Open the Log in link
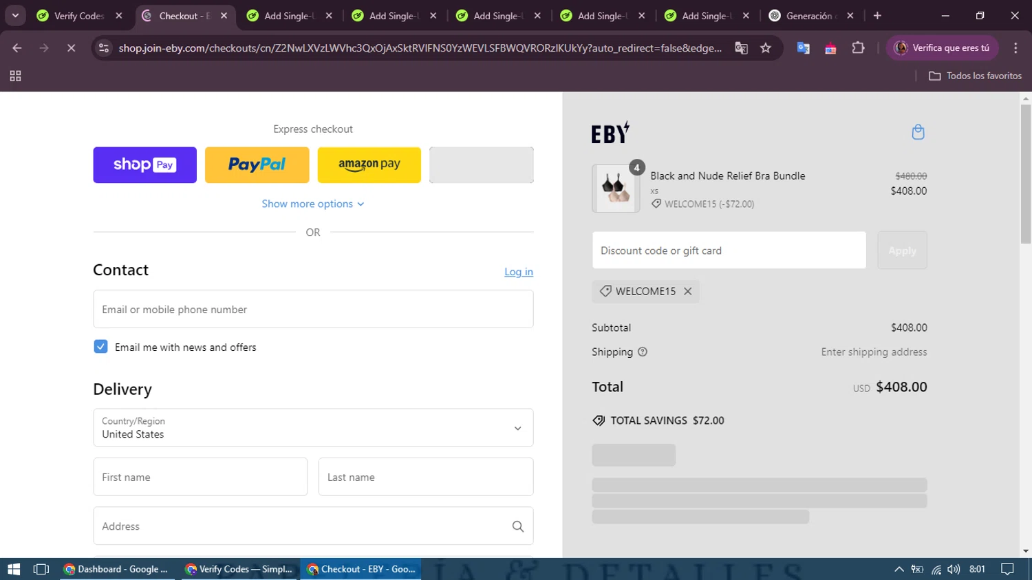 pos(519,272)
